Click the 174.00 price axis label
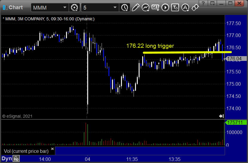This screenshot has width=248, height=163. (x=234, y=108)
